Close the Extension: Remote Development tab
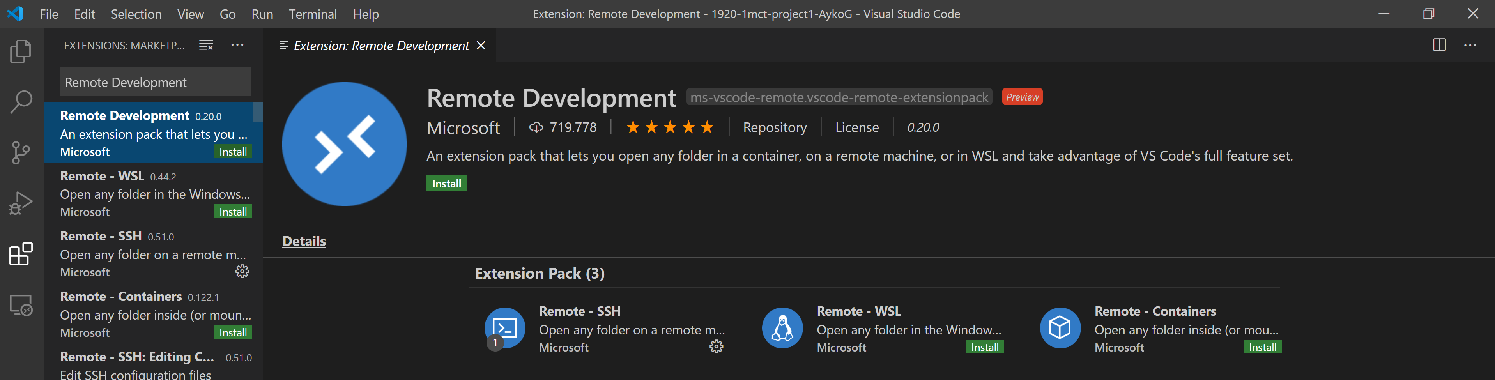This screenshot has height=380, width=1495. point(481,45)
